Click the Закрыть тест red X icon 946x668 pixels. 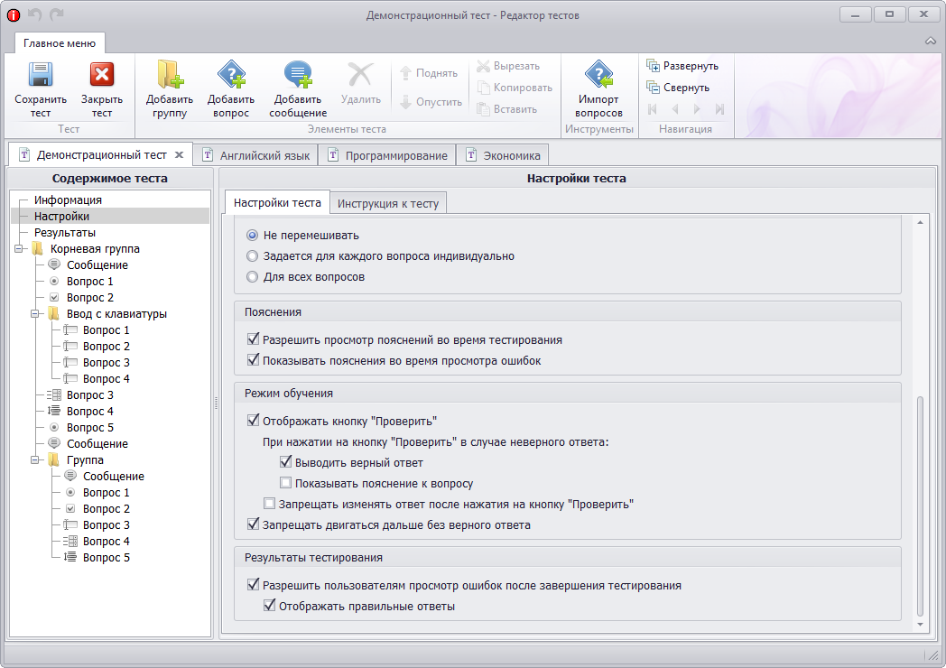[x=102, y=75]
